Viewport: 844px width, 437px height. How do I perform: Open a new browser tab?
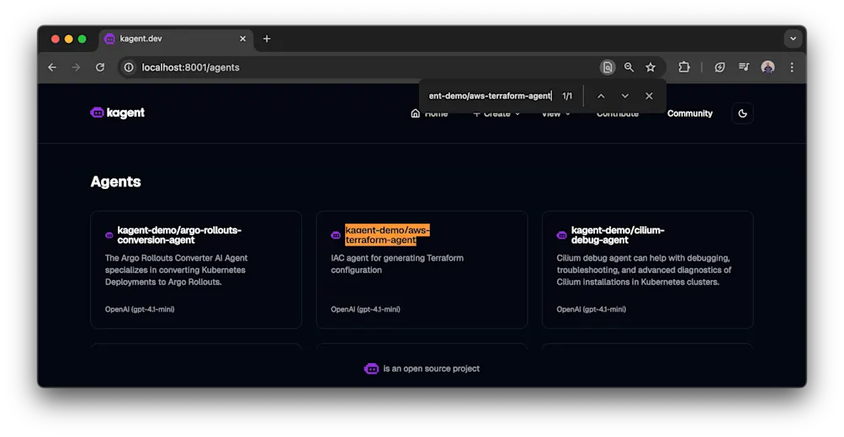267,39
